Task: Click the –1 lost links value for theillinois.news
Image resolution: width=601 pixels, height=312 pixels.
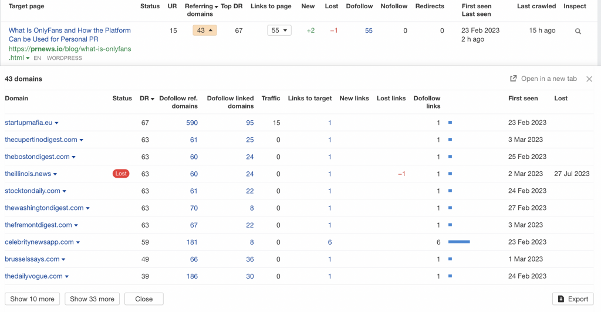Action: (x=401, y=174)
